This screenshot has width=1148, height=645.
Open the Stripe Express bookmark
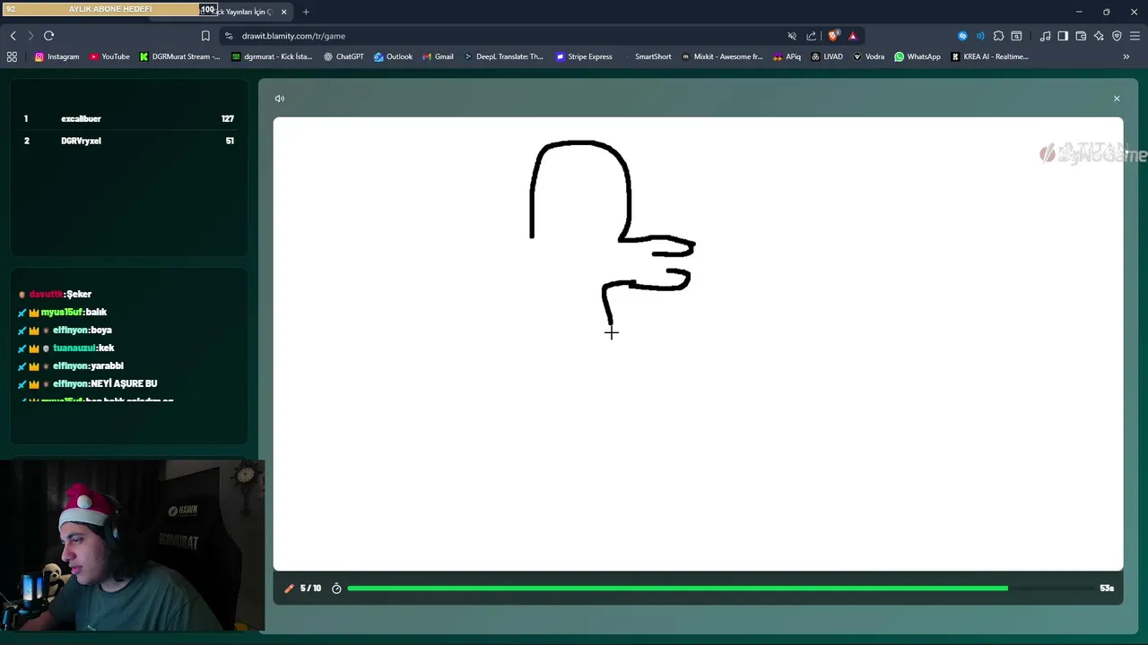click(x=584, y=56)
